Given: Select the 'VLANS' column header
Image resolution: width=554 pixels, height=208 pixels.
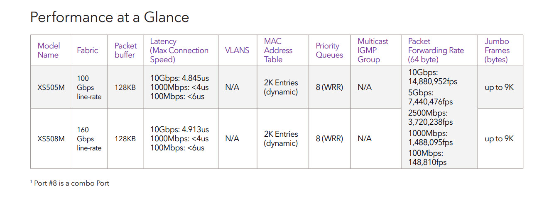Looking at the screenshot, I should point(237,50).
